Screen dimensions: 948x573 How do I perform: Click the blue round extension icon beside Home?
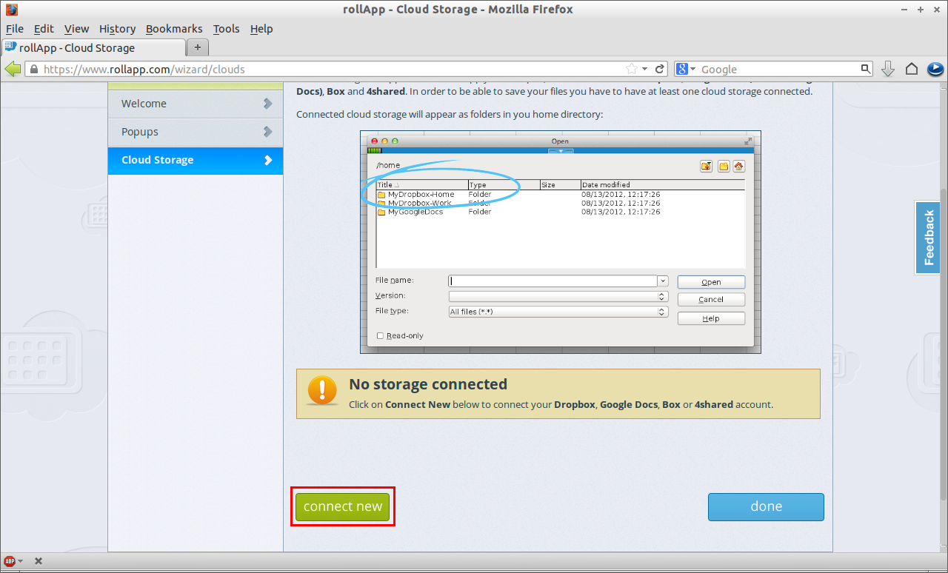[x=935, y=69]
